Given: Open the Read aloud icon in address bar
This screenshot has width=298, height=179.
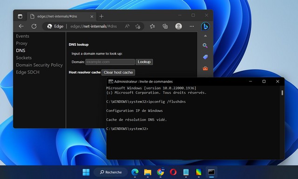Looking at the screenshot, I should [127, 26].
